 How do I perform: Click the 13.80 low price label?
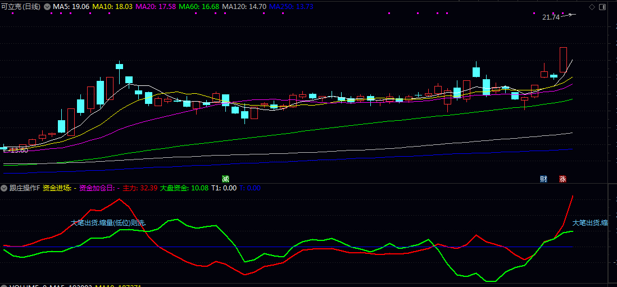tap(16, 150)
